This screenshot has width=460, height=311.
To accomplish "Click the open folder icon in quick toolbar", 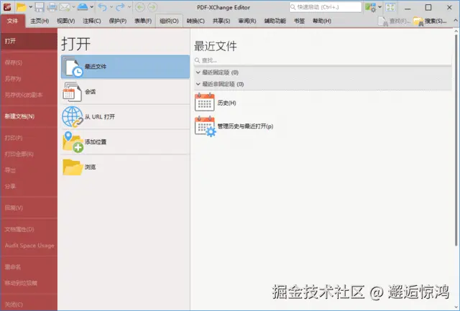I will (x=22, y=7).
